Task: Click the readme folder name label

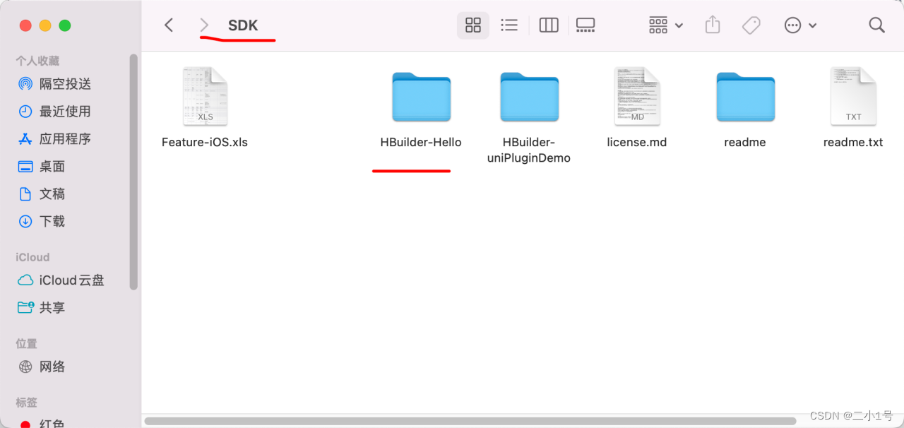Action: tap(745, 142)
